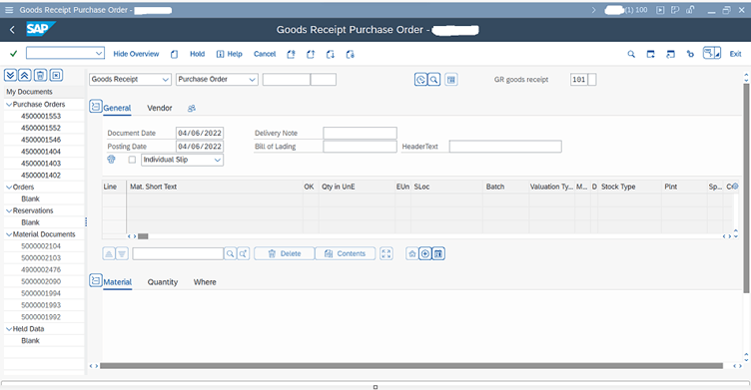Screen dimensions: 751x390
Task: Click the circled plus icon below the item table
Action: coord(424,253)
